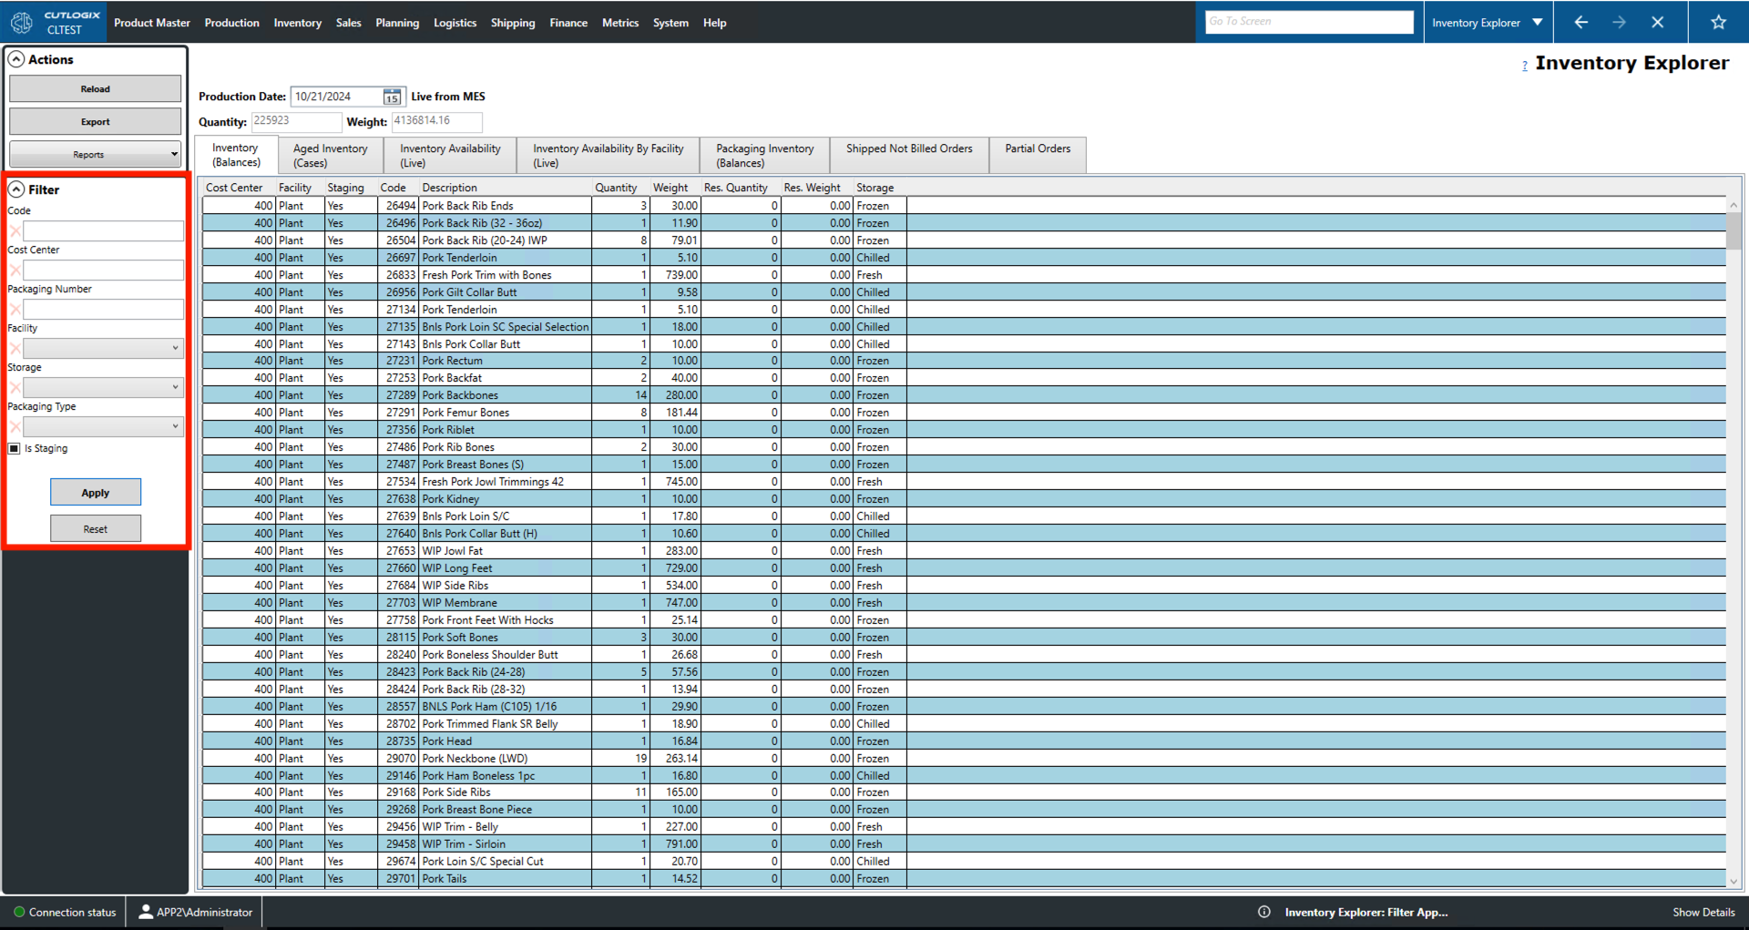
Task: Clear the Storage filter selection
Action: pos(15,388)
